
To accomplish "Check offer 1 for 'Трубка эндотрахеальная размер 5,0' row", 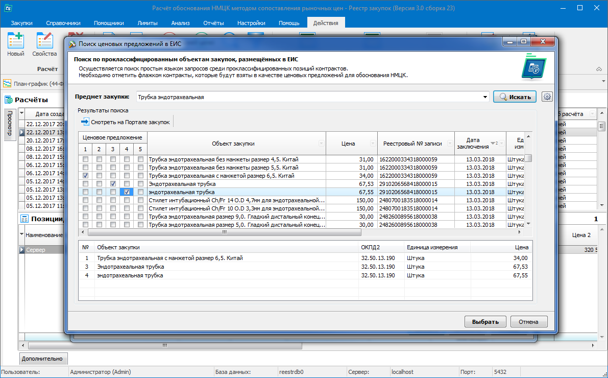I will coord(85,224).
